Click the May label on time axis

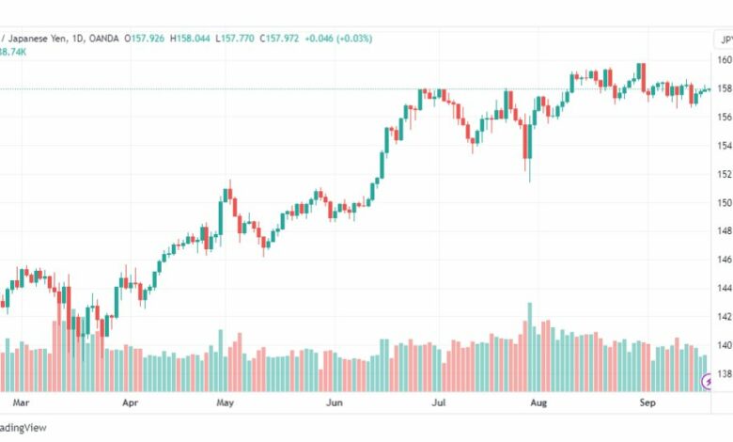pos(225,403)
